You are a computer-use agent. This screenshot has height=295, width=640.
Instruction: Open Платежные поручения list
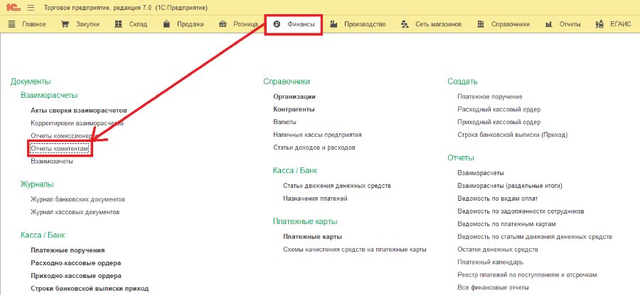tap(68, 250)
